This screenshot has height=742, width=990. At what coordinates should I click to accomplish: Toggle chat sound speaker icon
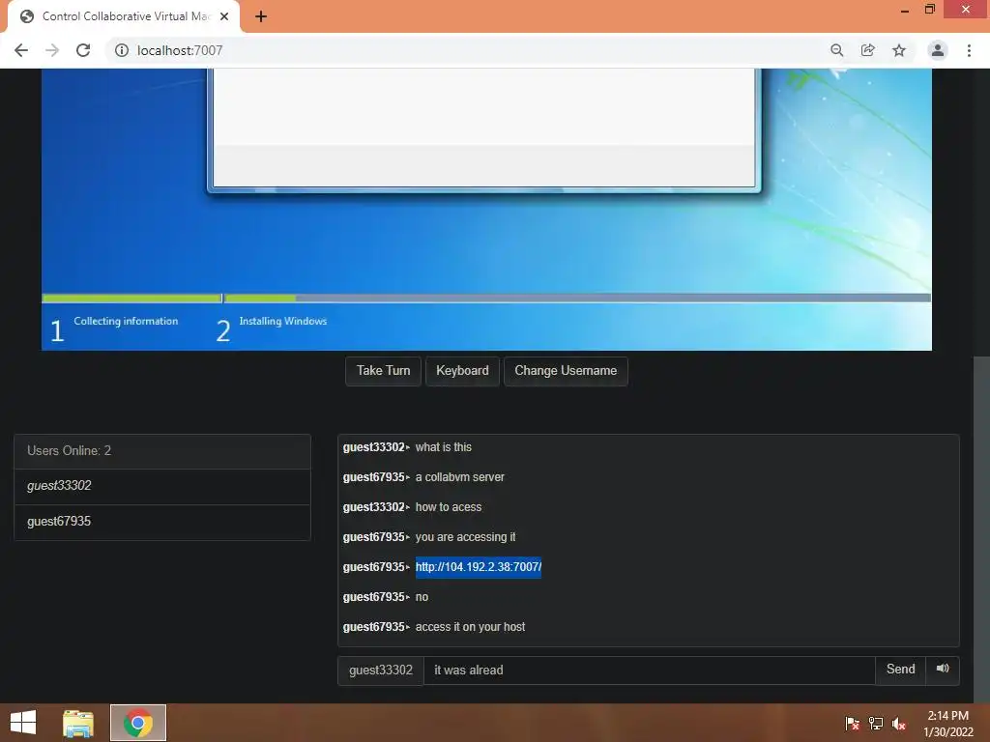point(943,669)
